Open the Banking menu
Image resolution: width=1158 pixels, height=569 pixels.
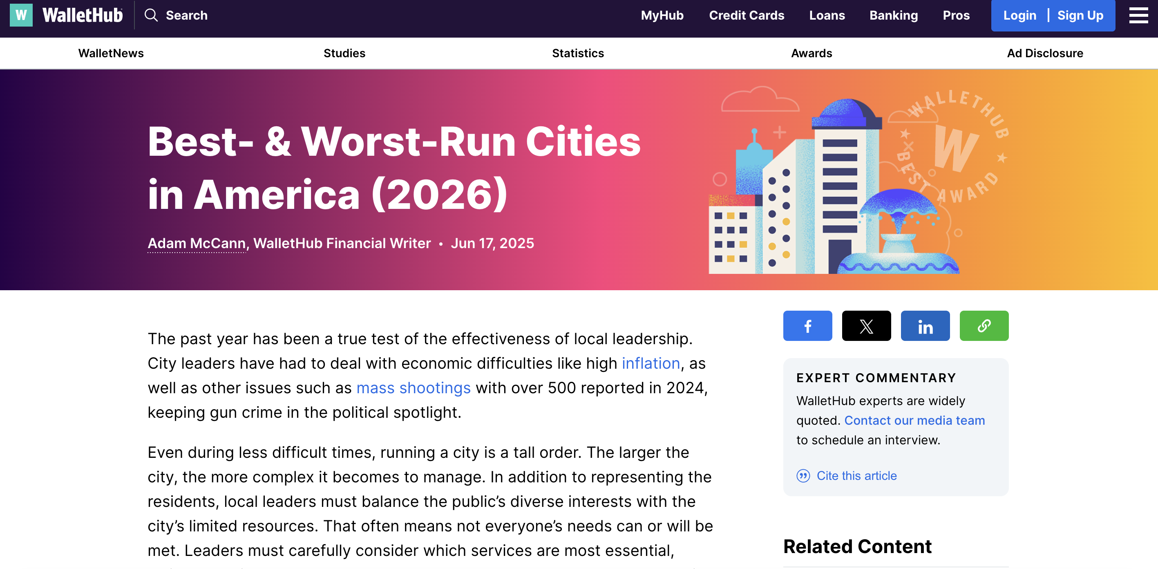click(x=893, y=15)
